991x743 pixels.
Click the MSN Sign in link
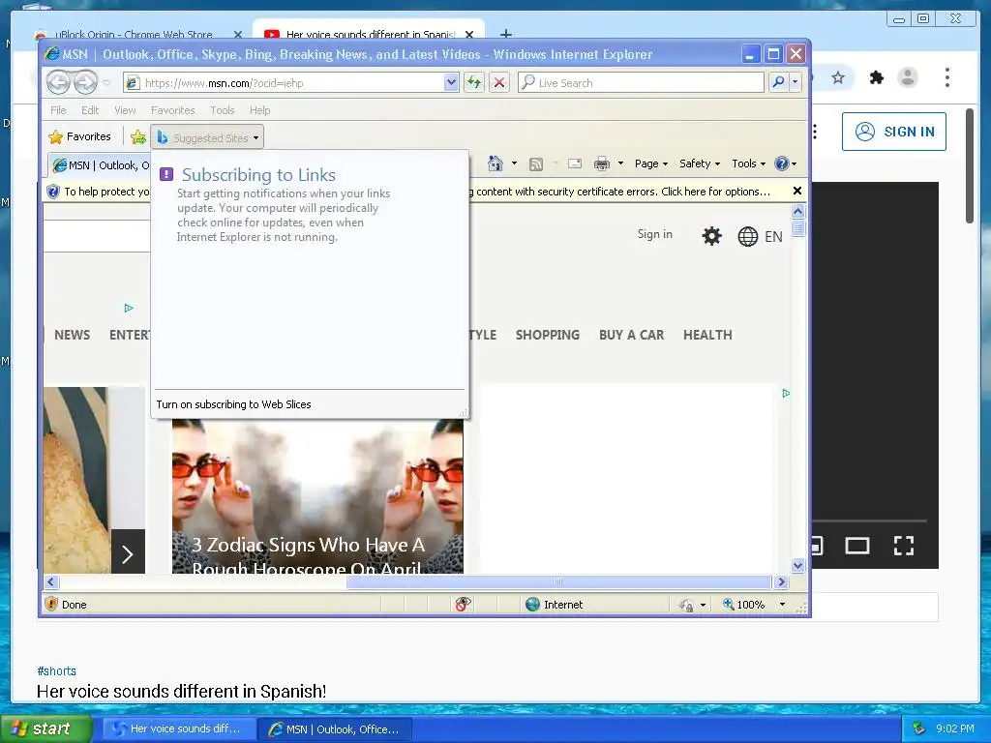(655, 234)
